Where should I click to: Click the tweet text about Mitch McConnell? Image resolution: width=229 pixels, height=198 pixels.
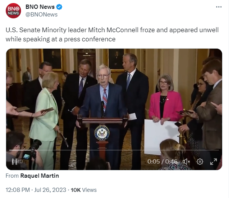tap(112, 34)
